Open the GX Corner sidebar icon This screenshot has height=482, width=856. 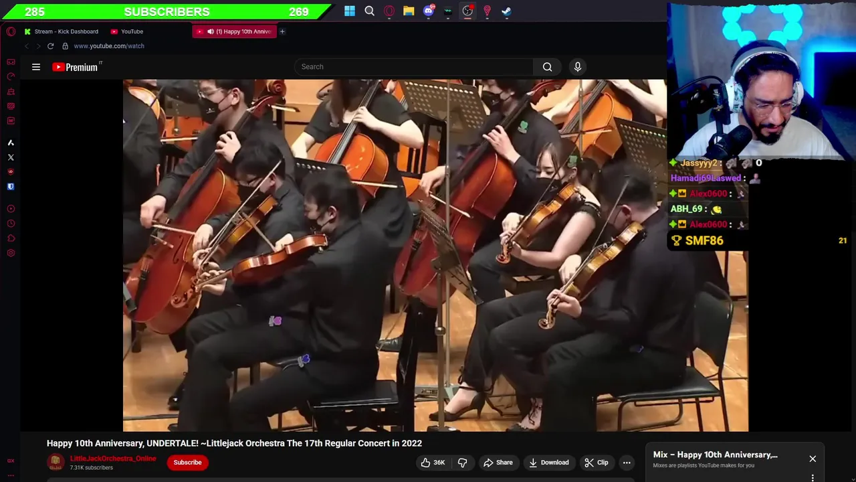click(x=11, y=62)
